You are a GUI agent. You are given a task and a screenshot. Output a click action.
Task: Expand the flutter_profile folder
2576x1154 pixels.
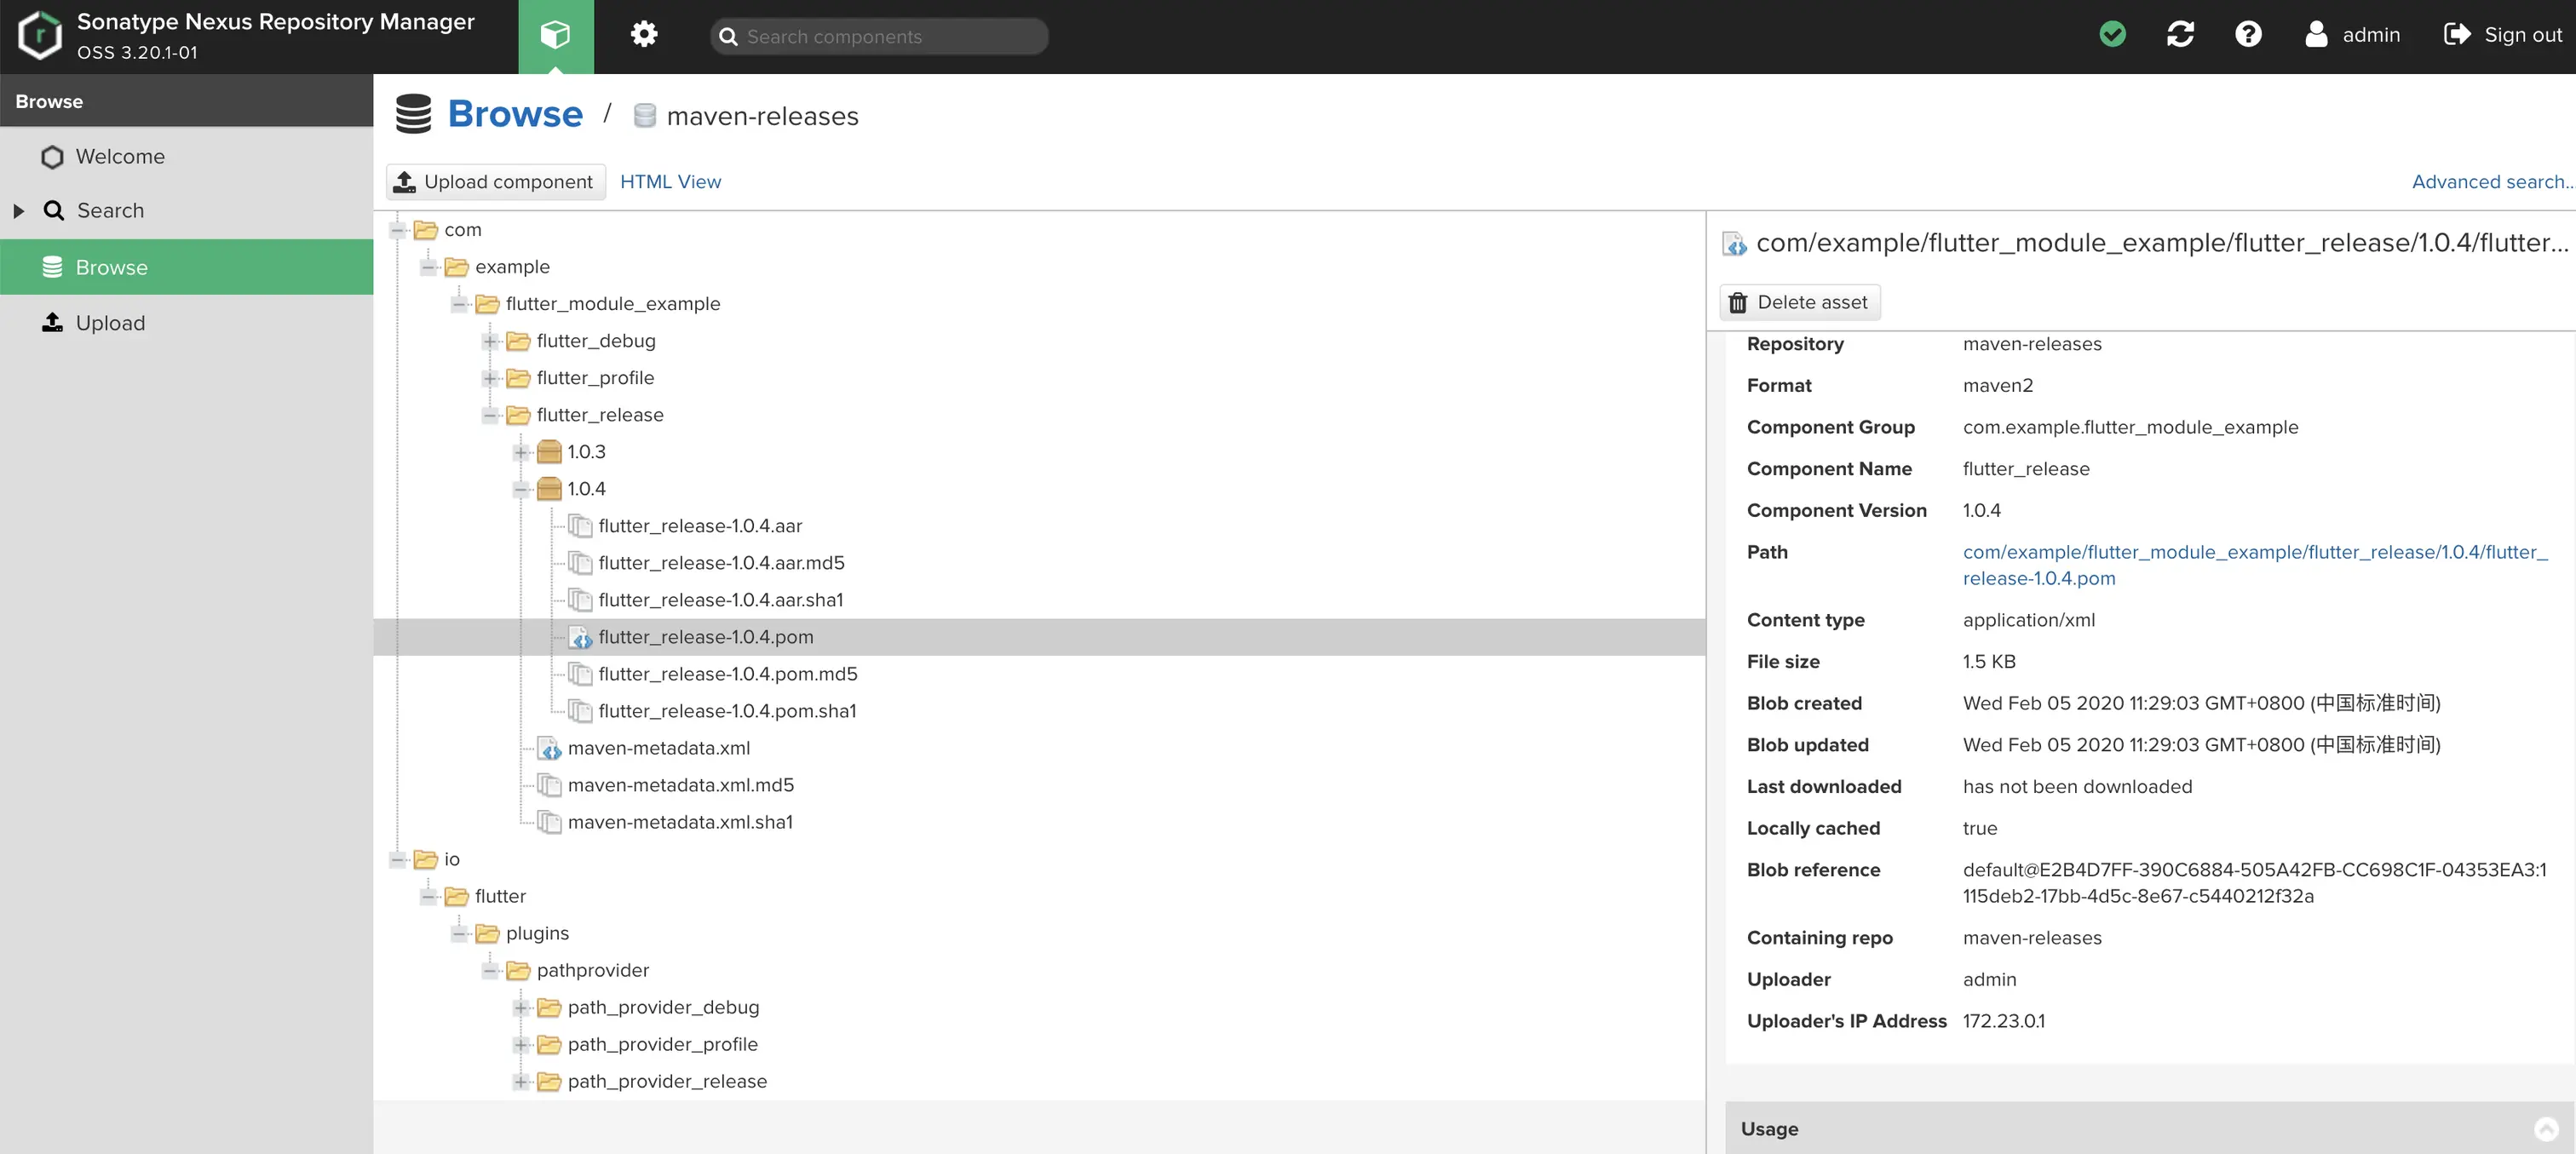click(491, 378)
